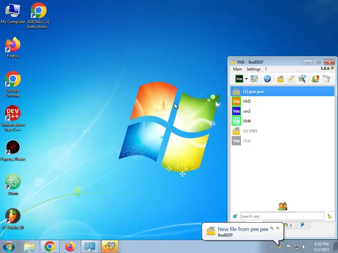Click the BeeBEEP 5.8.6 version label

click(325, 69)
